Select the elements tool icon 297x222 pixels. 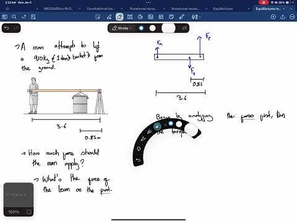(x=161, y=17)
